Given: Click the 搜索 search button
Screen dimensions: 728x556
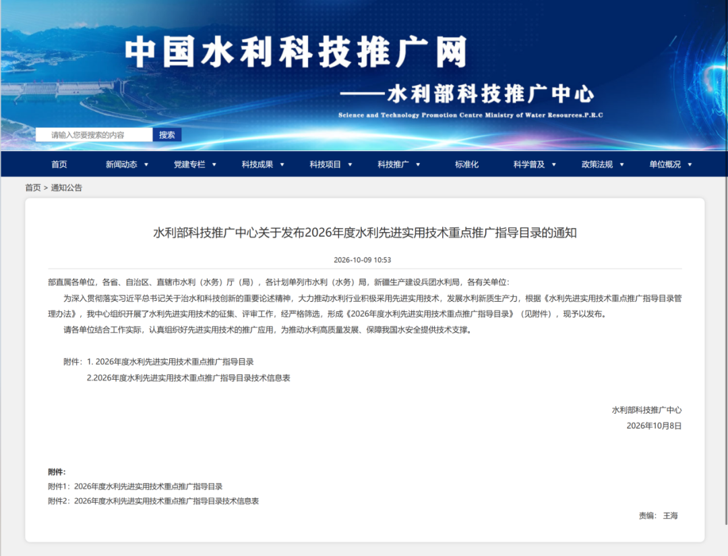Looking at the screenshot, I should pos(166,135).
